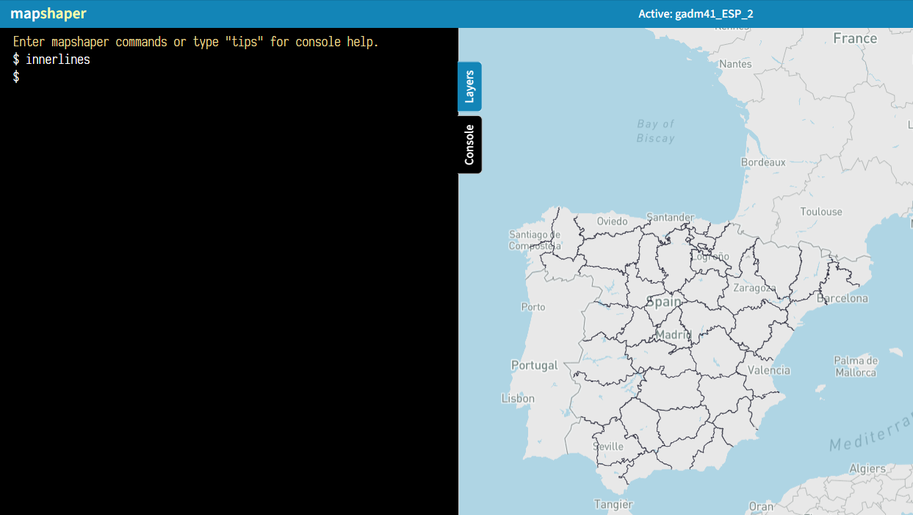The width and height of the screenshot is (913, 515).
Task: Click the Palma de Mallorca label
Action: click(856, 367)
